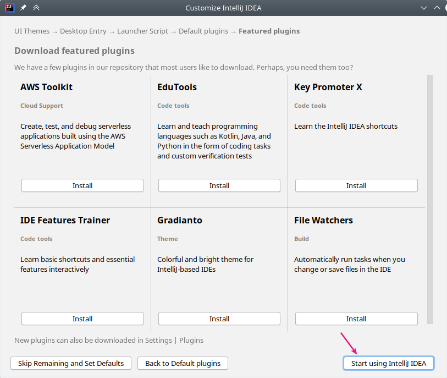Install the IDE Features Trainer plugin
Screen dimensions: 447x378
(82, 319)
